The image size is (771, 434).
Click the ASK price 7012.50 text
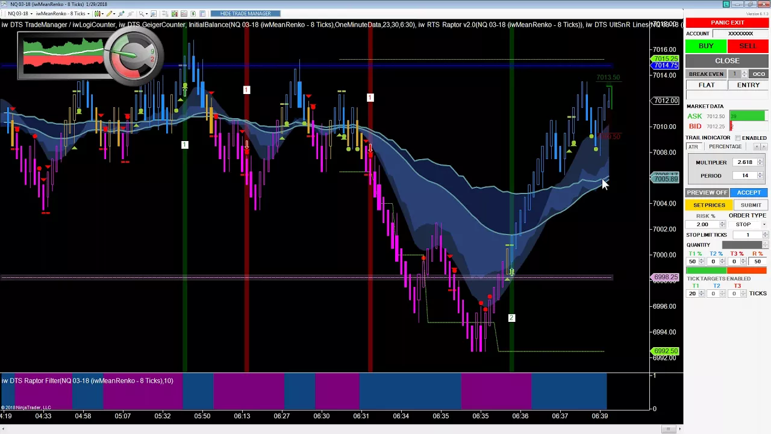[716, 116]
